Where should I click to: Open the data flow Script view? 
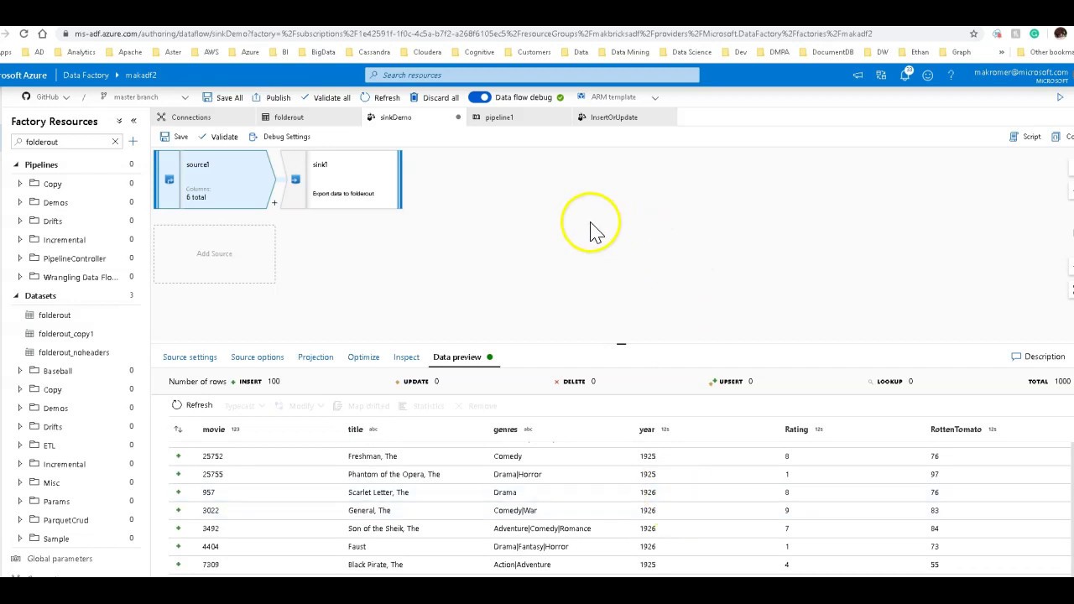[1024, 137]
